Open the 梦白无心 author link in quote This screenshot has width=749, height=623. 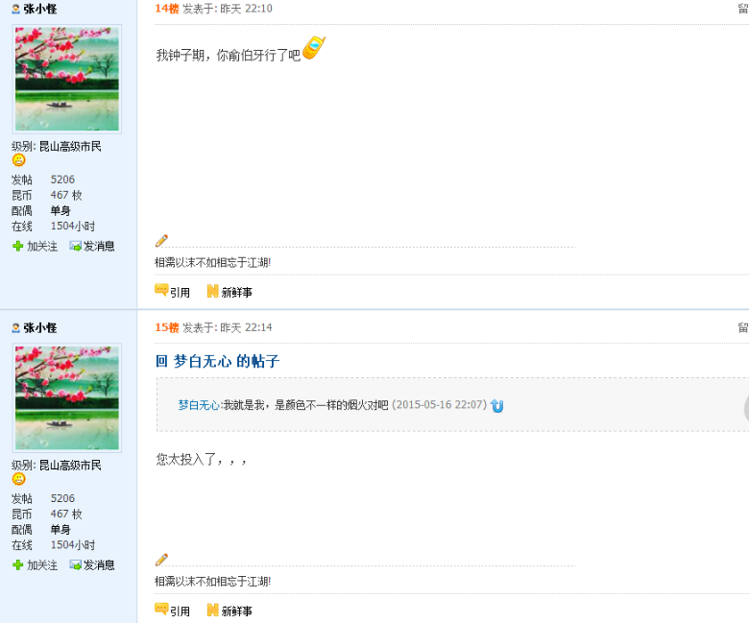coord(199,405)
